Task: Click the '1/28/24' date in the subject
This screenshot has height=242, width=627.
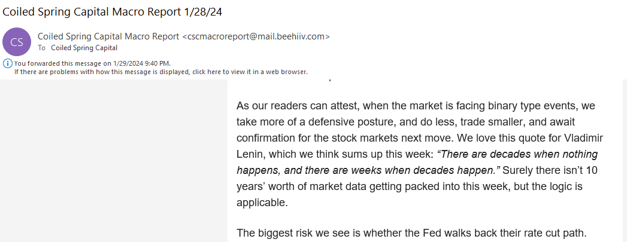Action: (203, 12)
